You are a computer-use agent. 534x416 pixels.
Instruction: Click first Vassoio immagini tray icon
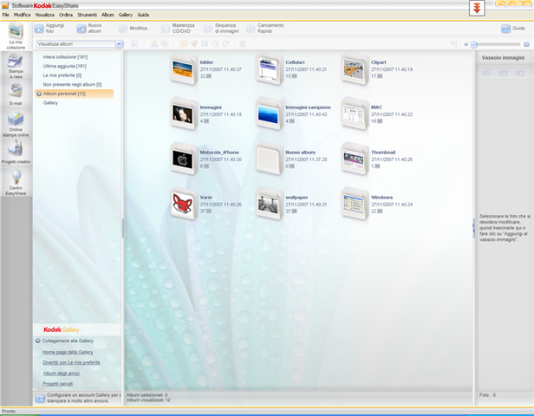[x=486, y=73]
